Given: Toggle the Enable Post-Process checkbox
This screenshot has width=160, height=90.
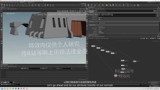Looking at the screenshot, I should (98, 23).
